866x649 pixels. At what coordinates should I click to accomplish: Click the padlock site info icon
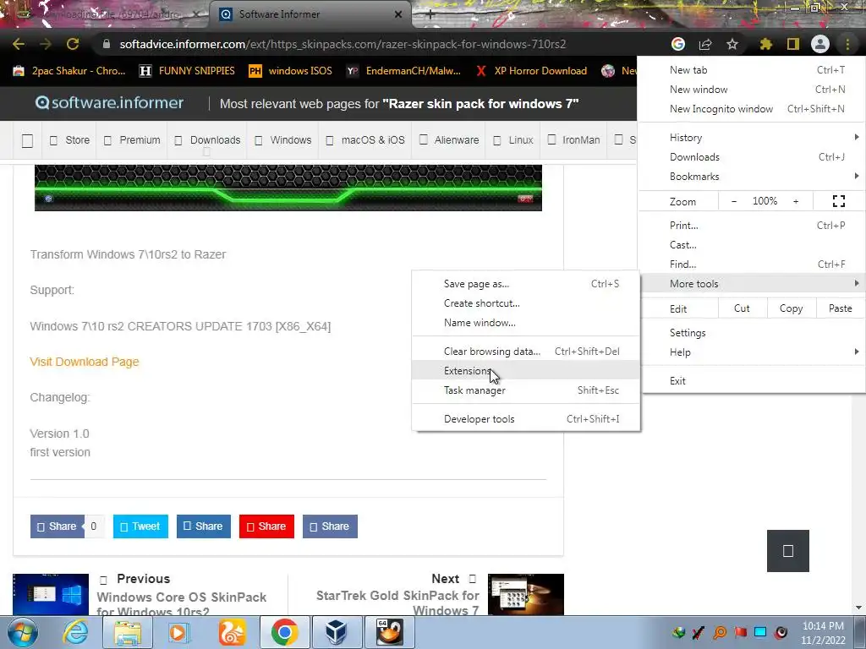pyautogui.click(x=107, y=44)
